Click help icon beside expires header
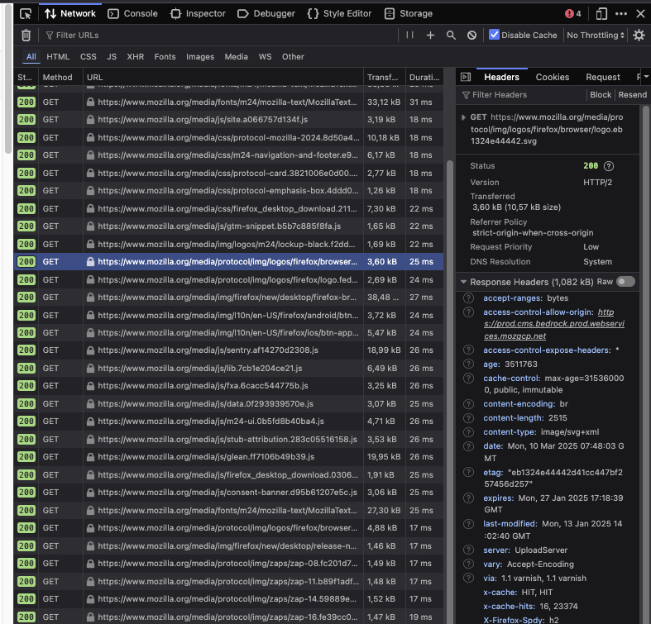Image resolution: width=651 pixels, height=624 pixels. [x=468, y=498]
